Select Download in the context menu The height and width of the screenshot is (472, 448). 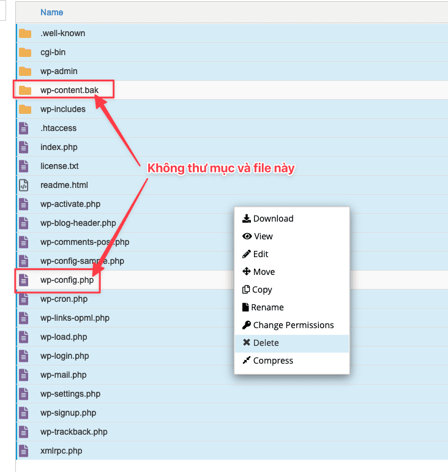point(273,219)
